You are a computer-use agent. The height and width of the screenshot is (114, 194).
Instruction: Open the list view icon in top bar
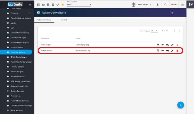[x=183, y=5]
